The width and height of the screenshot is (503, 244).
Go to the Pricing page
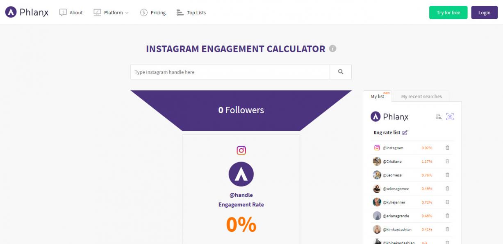tap(153, 13)
